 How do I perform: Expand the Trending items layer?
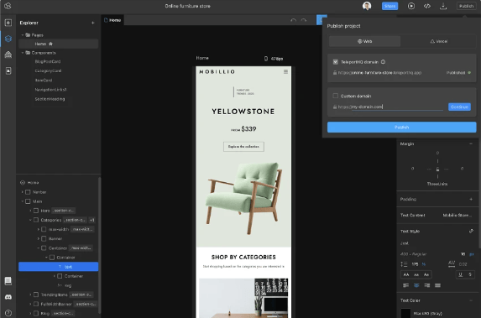tap(30, 295)
